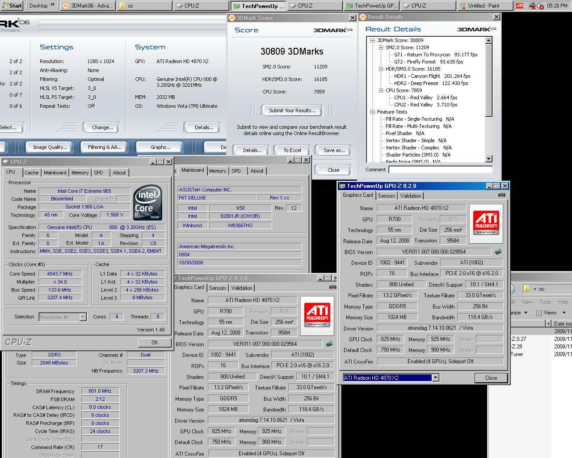Screen dimensions: 572x458
Task: Switch to Validation tab in front GPU-Z
Action: tap(411, 196)
